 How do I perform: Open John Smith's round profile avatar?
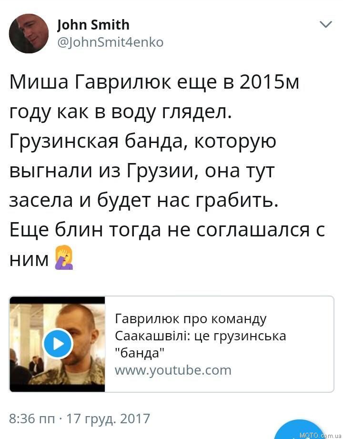[x=29, y=33]
